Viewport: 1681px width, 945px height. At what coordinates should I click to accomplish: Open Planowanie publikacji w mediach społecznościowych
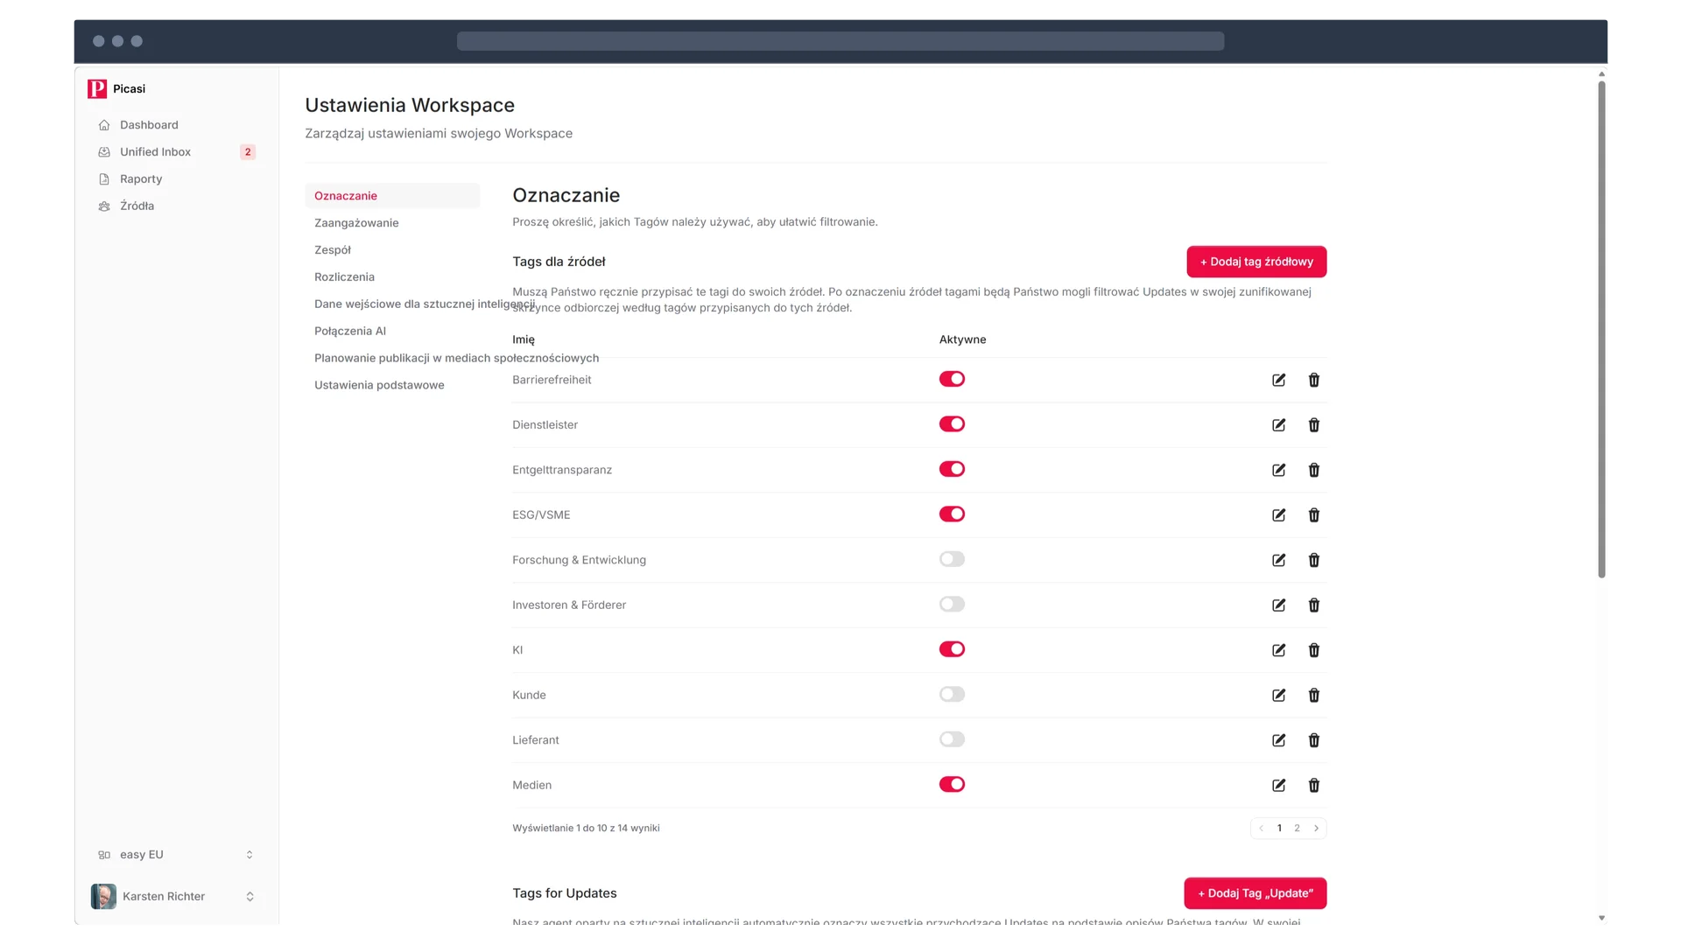pyautogui.click(x=456, y=359)
